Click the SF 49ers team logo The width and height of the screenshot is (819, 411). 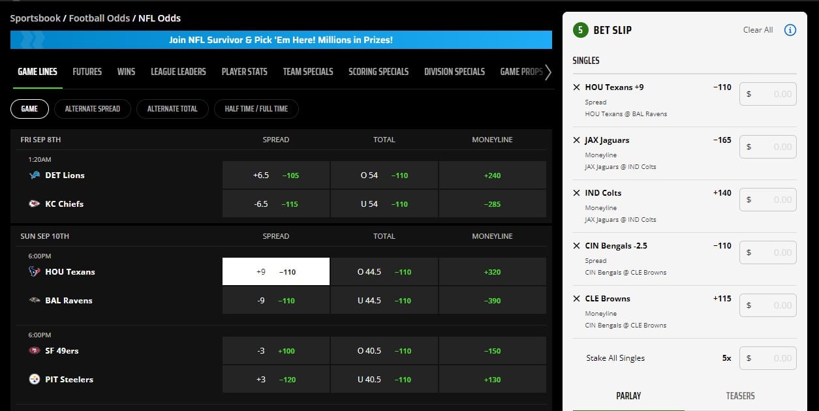(x=35, y=350)
